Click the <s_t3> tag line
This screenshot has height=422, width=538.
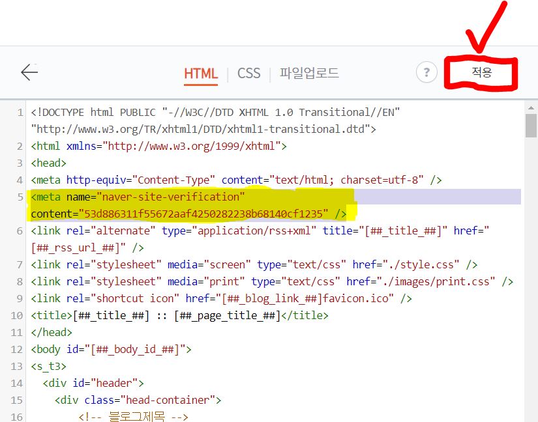(48, 366)
